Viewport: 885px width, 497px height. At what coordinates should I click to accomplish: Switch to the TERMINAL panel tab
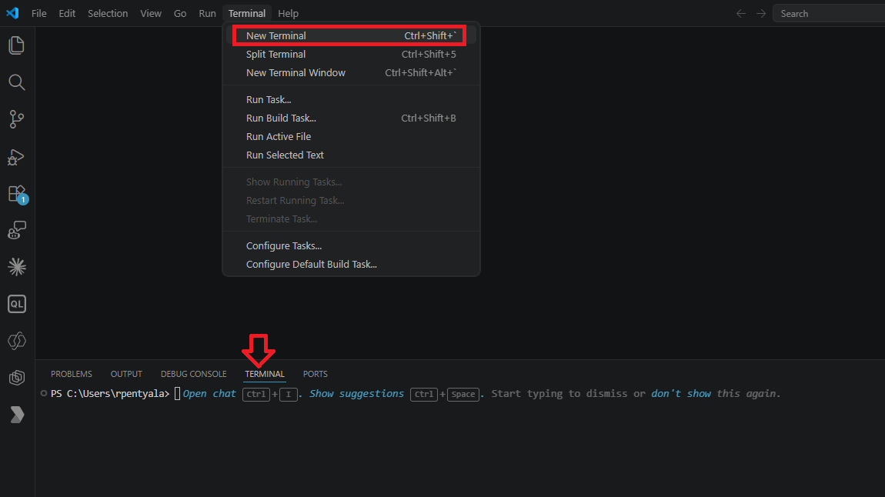pos(265,374)
